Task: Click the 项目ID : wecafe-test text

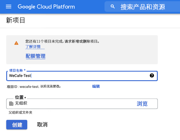Action: [x=23, y=86]
